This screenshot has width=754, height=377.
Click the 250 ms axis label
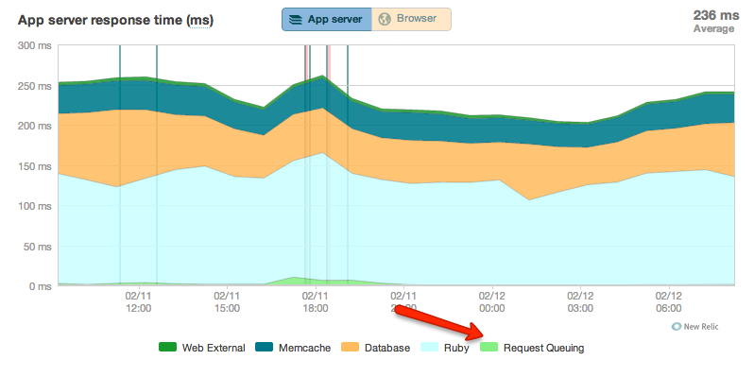(34, 86)
